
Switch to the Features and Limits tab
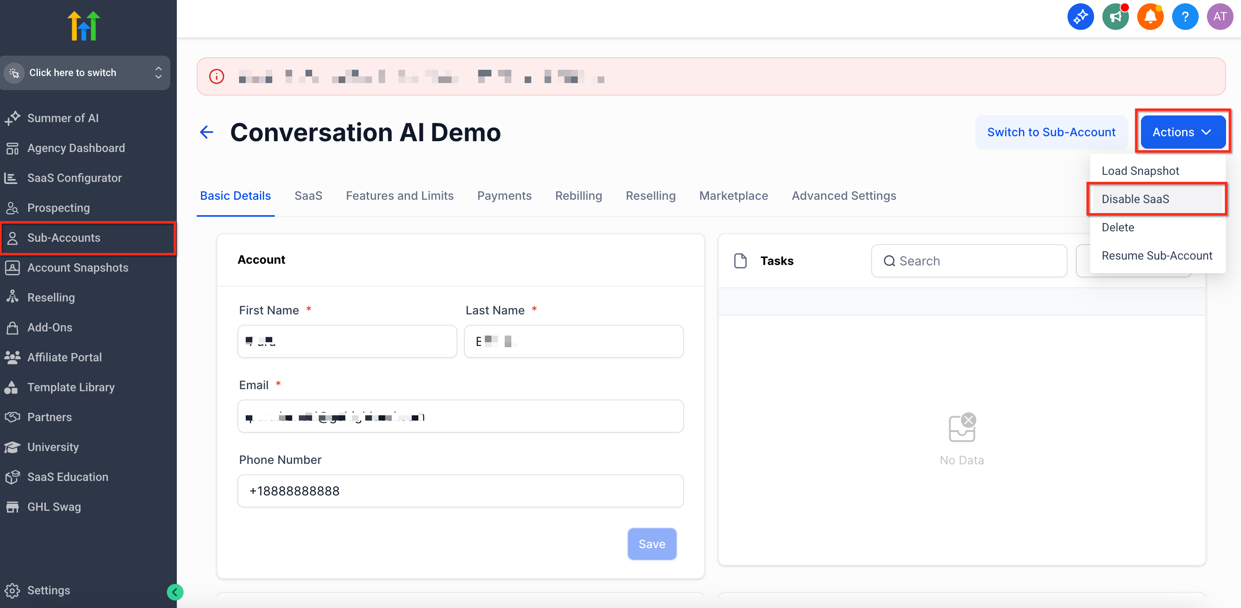[399, 196]
